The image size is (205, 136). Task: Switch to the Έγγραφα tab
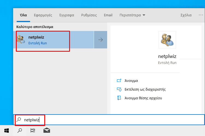tap(67, 15)
